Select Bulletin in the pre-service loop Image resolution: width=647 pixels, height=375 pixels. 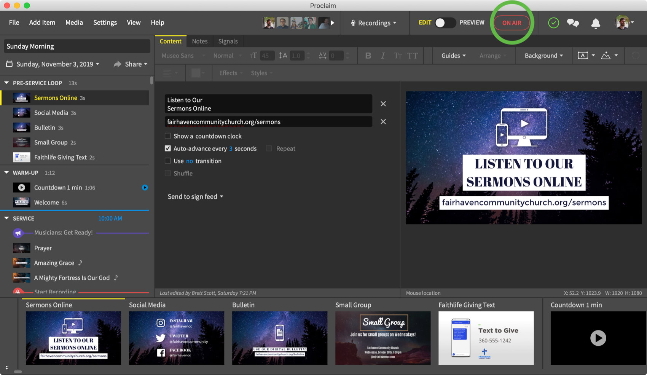pos(75,128)
